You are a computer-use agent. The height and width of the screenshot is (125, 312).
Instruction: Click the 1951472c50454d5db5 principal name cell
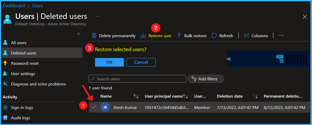pyautogui.click(x=166, y=108)
